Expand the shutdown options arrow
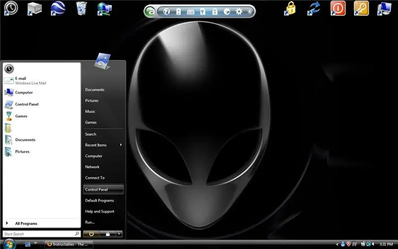This screenshot has height=249, width=398. click(x=119, y=234)
